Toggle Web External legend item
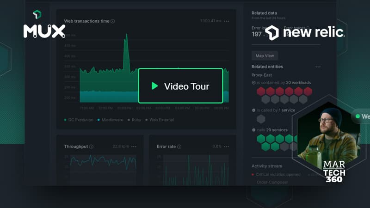Image resolution: width=370 pixels, height=208 pixels. pyautogui.click(x=160, y=120)
